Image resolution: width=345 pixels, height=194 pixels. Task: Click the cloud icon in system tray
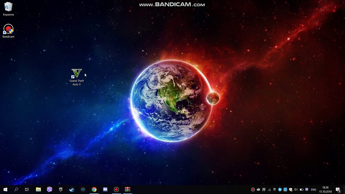[x=258, y=189]
